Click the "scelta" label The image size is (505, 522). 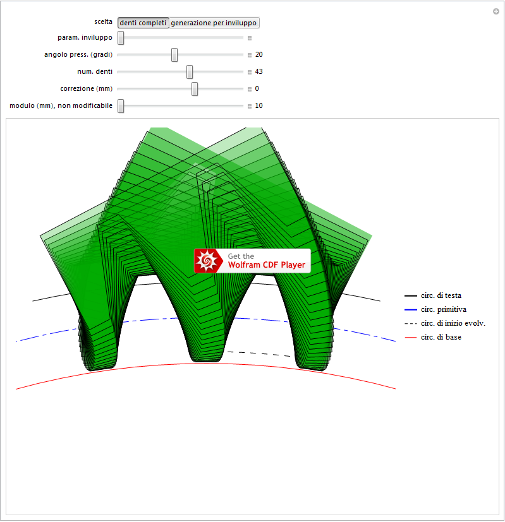click(103, 21)
